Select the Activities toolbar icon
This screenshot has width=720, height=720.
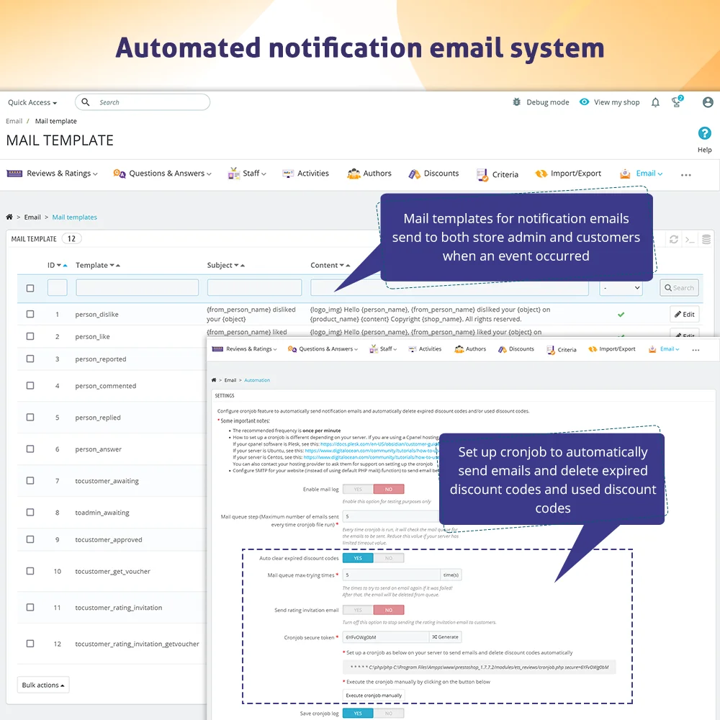tap(306, 173)
